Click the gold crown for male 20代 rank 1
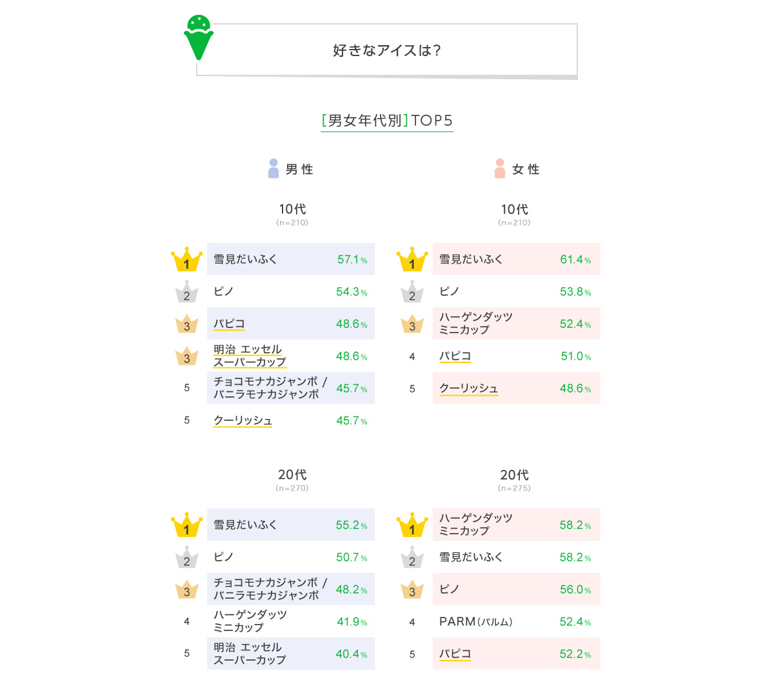This screenshot has width=774, height=691. 186,525
